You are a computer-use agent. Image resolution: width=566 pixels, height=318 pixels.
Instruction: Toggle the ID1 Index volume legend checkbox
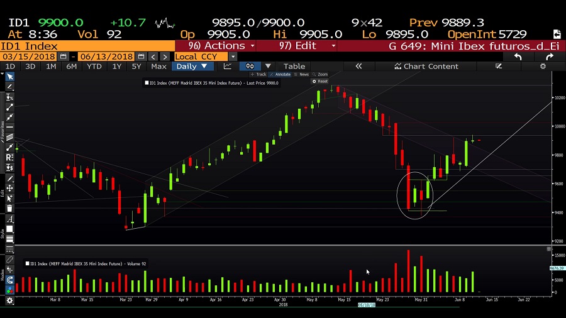click(x=28, y=263)
